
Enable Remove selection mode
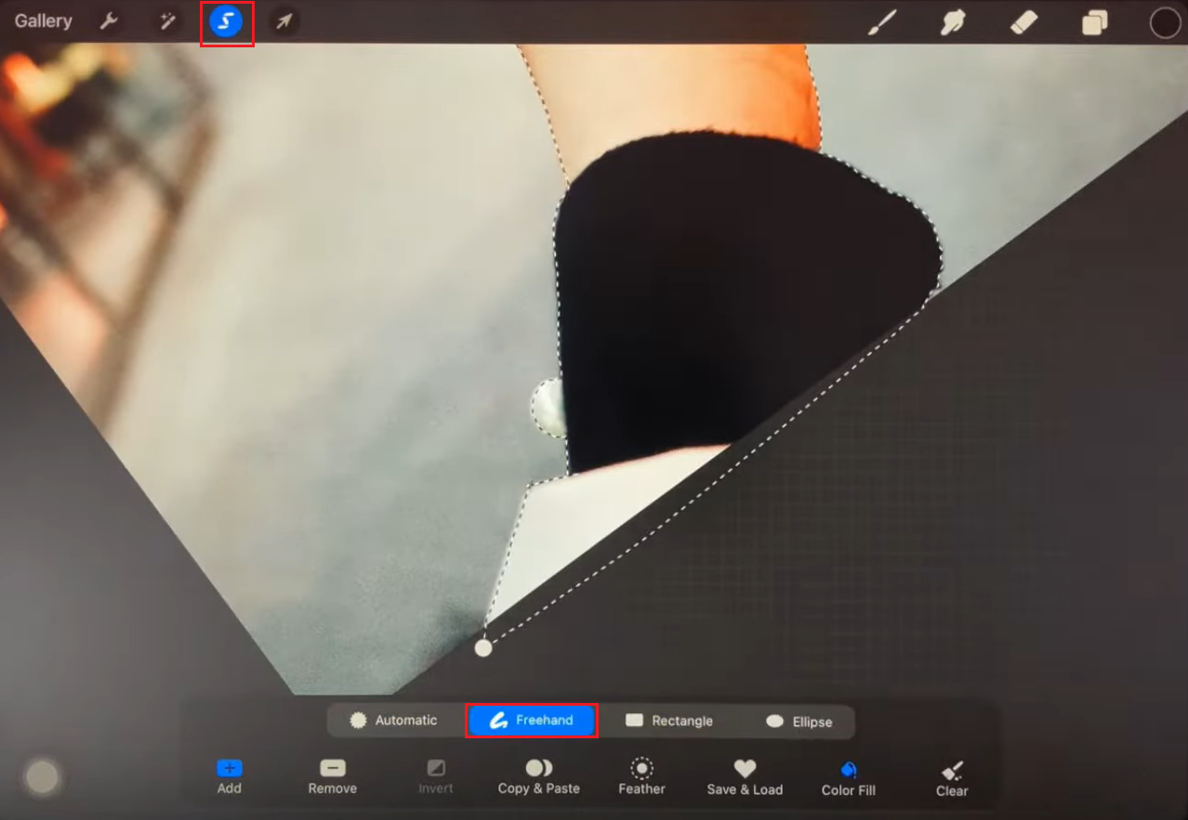click(x=332, y=776)
